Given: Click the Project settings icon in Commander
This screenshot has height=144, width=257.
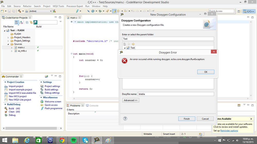Looking at the screenshot, I should pyautogui.click(x=42, y=86).
